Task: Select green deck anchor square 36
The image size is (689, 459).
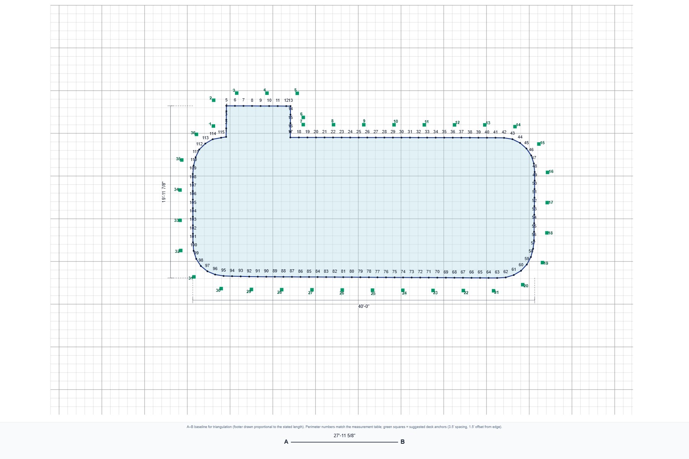Action: [196, 134]
